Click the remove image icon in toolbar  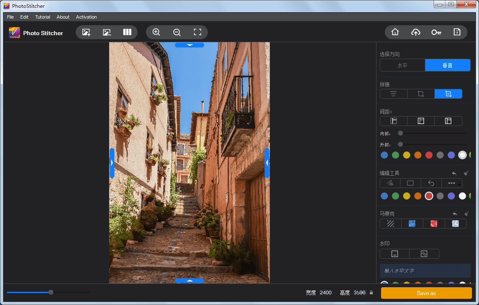(x=107, y=32)
